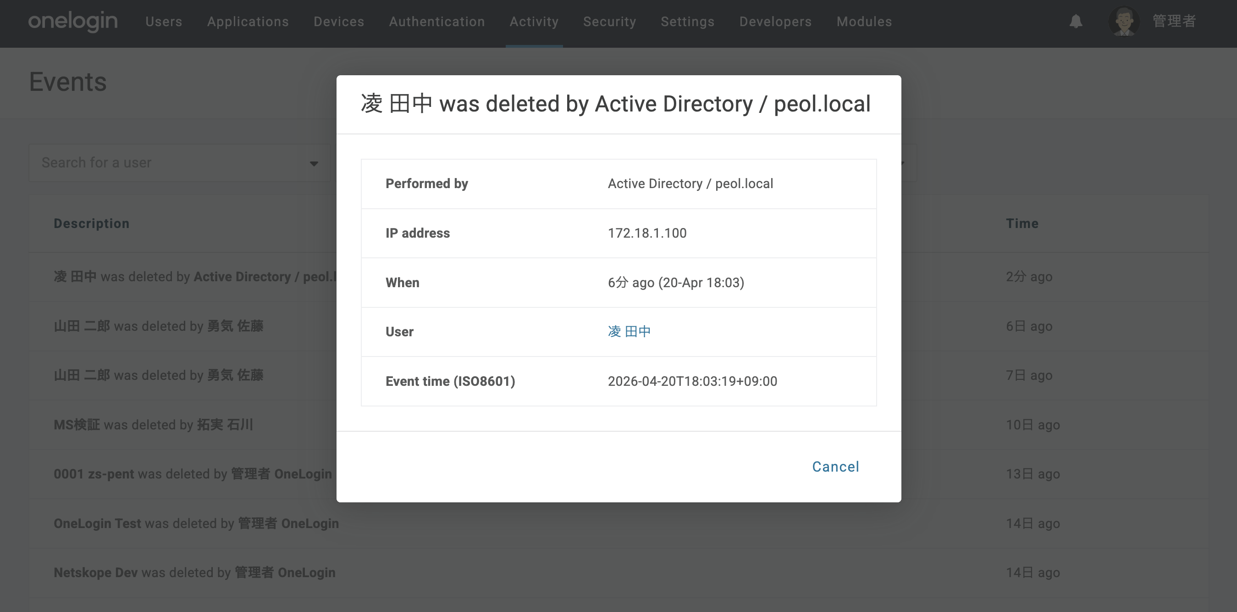This screenshot has width=1237, height=612.
Task: Open the Security menu
Action: coord(610,22)
